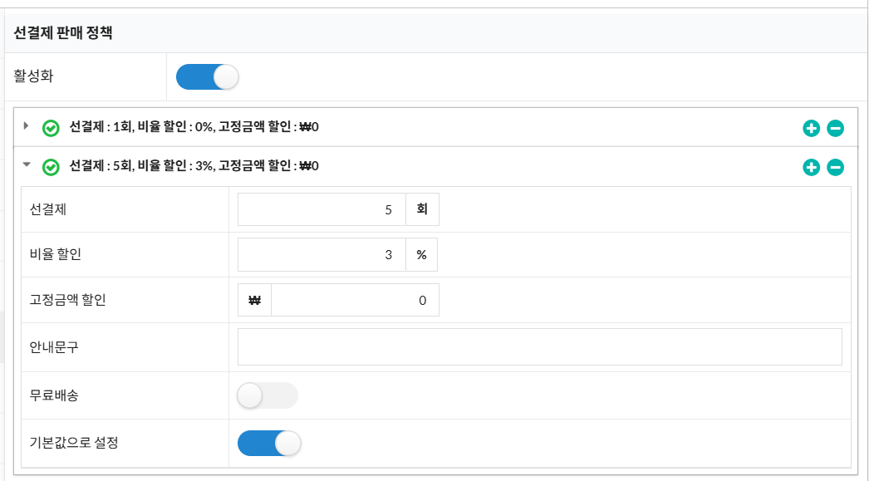Click green check icon of 5회 policy
The height and width of the screenshot is (481, 874).
click(x=51, y=167)
